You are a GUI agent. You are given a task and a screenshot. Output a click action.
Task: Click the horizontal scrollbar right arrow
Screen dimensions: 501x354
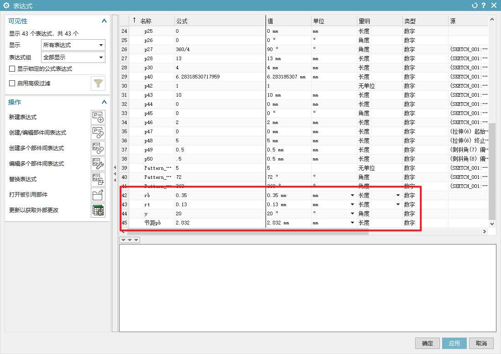coord(485,232)
